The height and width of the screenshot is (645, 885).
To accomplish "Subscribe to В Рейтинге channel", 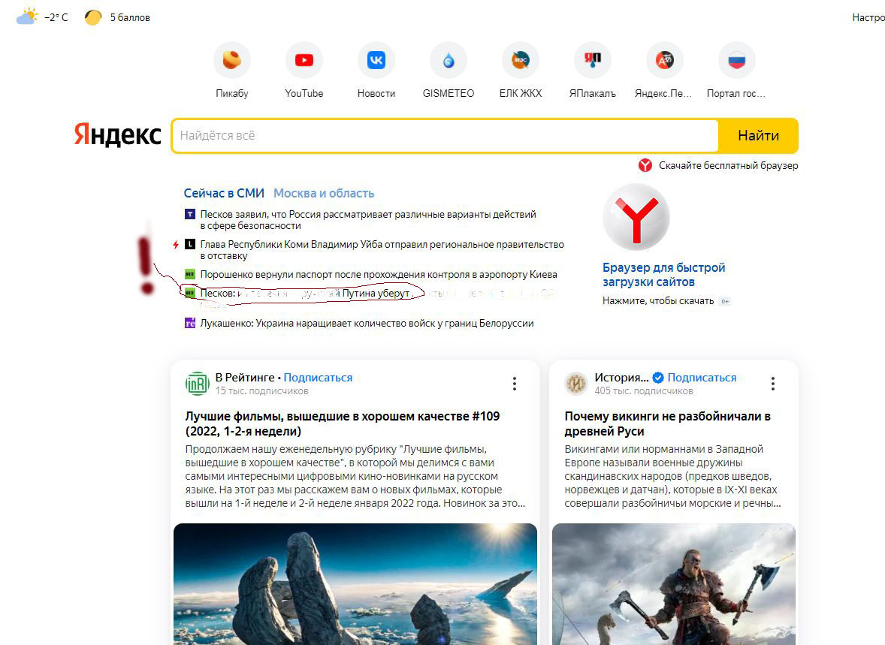I will (x=318, y=378).
